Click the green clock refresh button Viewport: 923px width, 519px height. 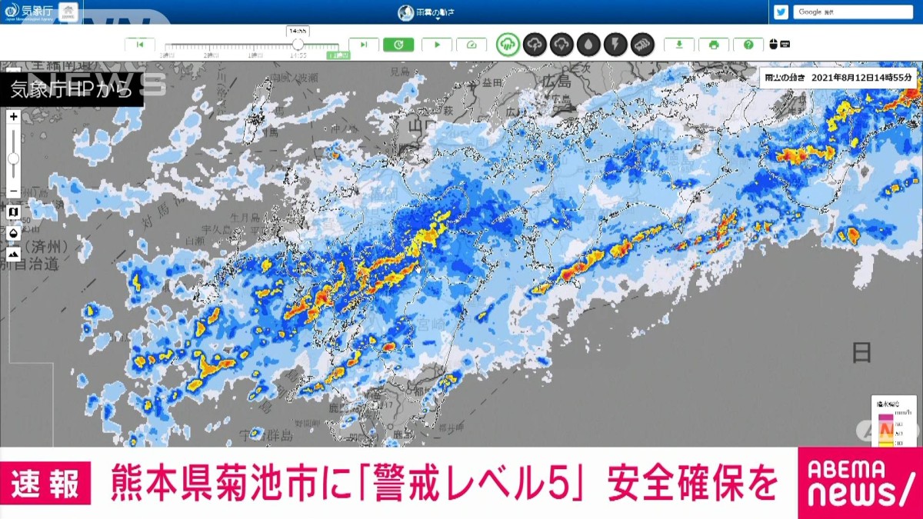coord(398,45)
